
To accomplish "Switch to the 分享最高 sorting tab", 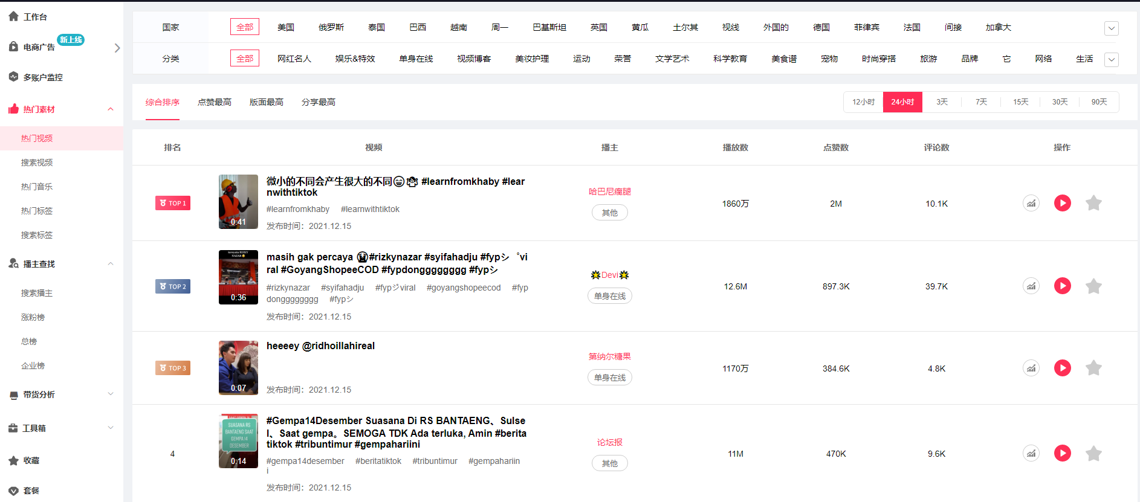I will [x=318, y=102].
